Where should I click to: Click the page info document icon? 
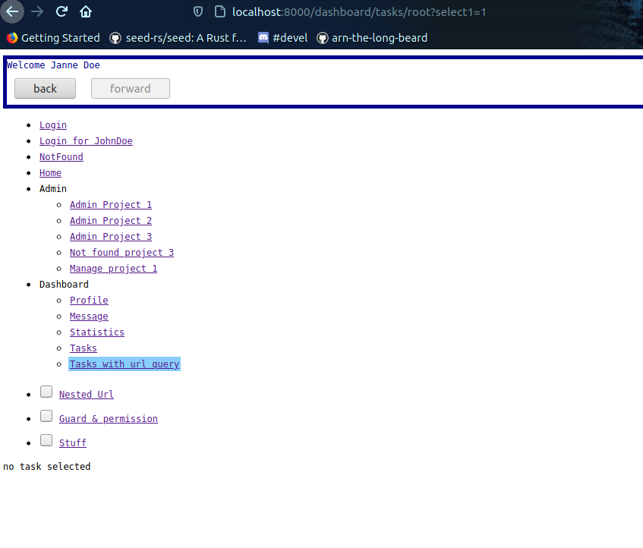[x=220, y=12]
